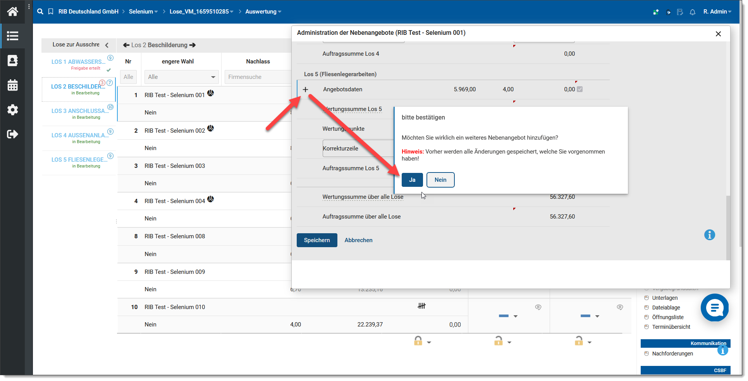Open the chat bubble widget
The width and height of the screenshot is (748, 381).
coord(714,308)
